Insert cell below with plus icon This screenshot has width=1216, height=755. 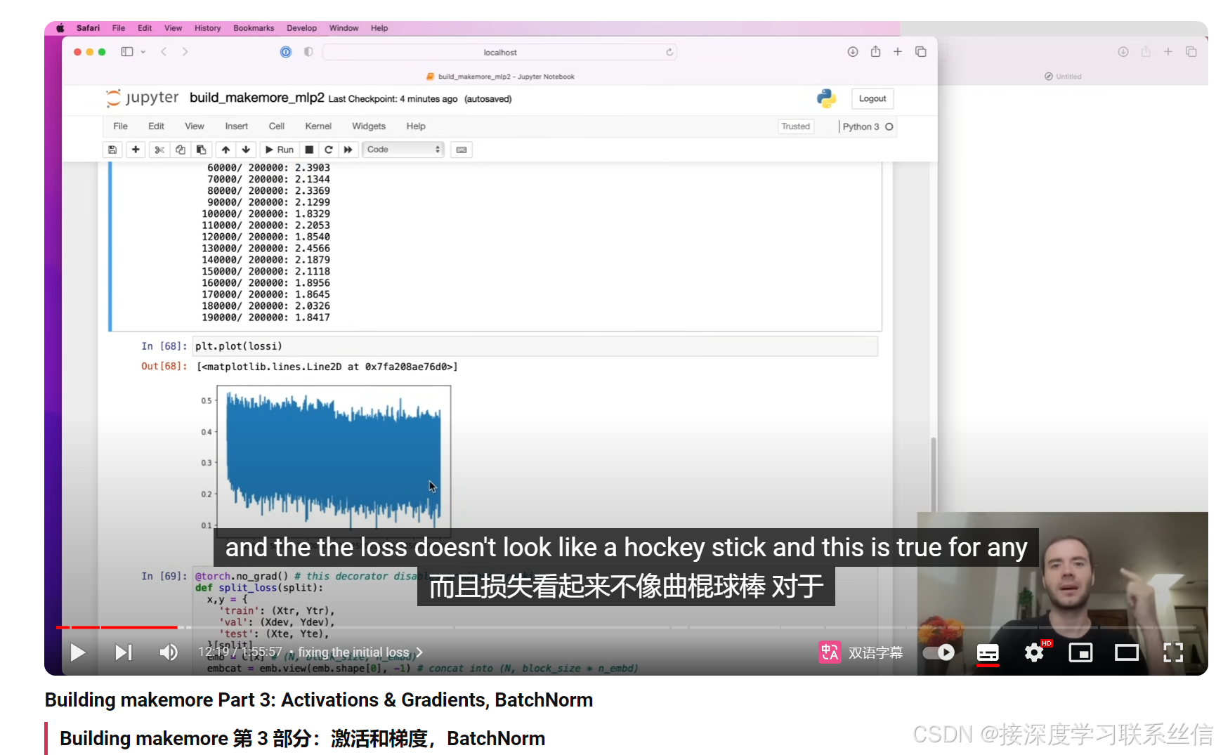coord(136,150)
